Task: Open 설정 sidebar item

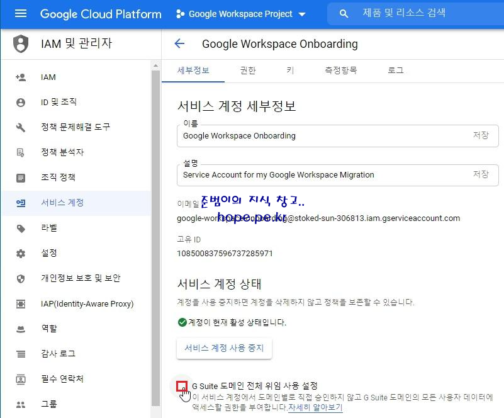Action: pos(77,253)
